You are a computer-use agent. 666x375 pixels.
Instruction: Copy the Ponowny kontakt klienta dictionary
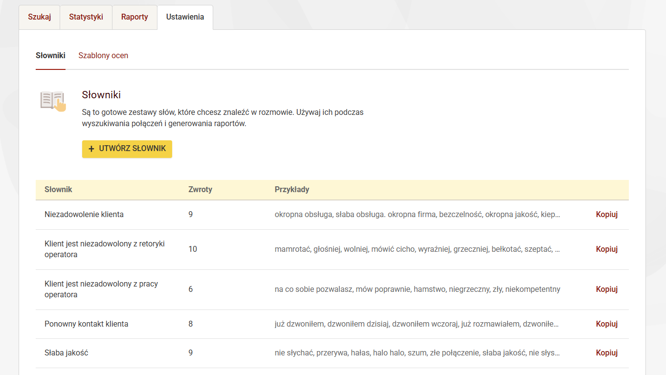coord(607,324)
